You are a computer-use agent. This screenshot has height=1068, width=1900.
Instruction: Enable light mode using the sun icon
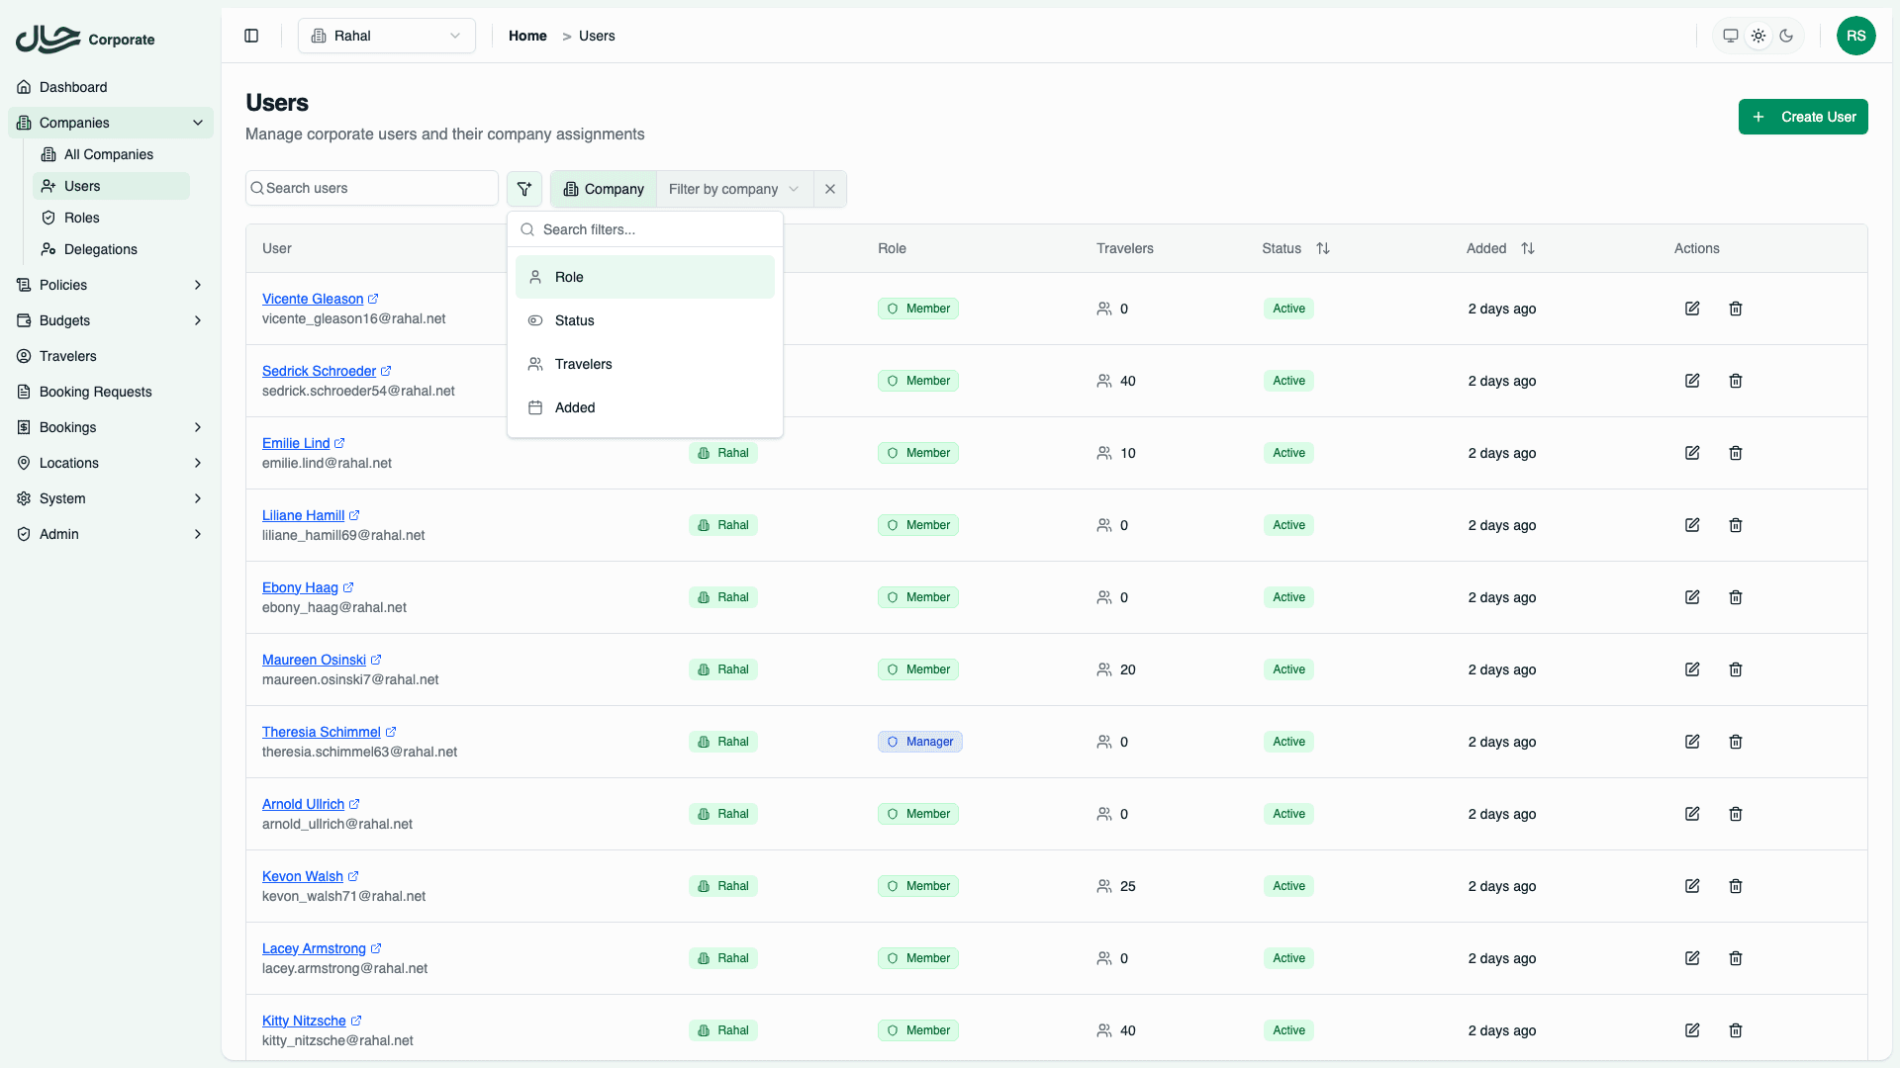tap(1757, 36)
